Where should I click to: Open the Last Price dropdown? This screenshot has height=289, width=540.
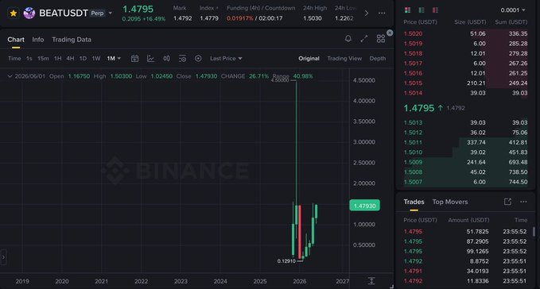pyautogui.click(x=226, y=59)
